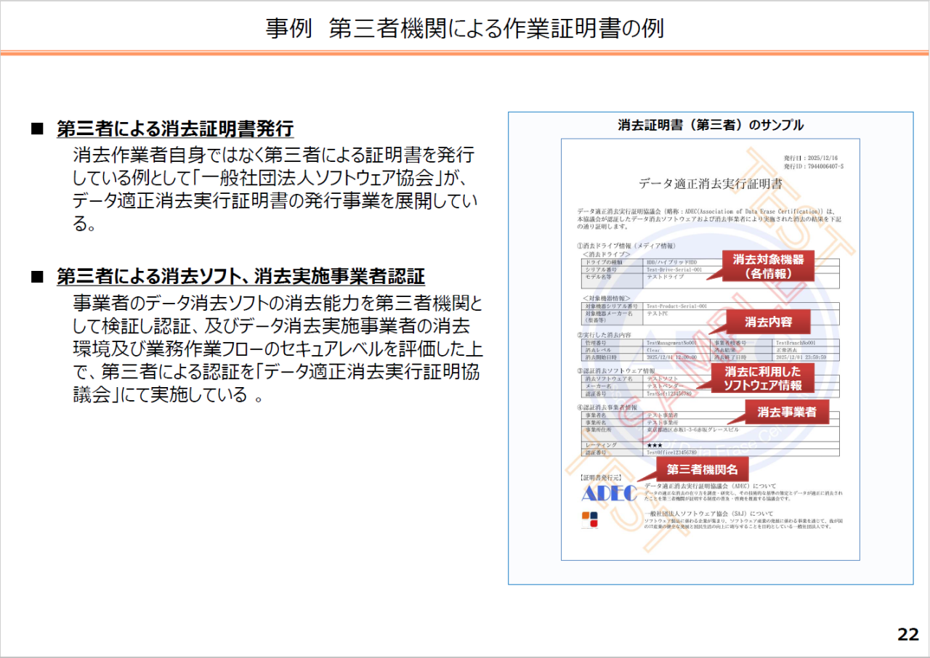This screenshot has width=930, height=658.
Task: Click the address cell 東京都港区赤坂1-3-6赤坂グレースビル
Action: [692, 430]
